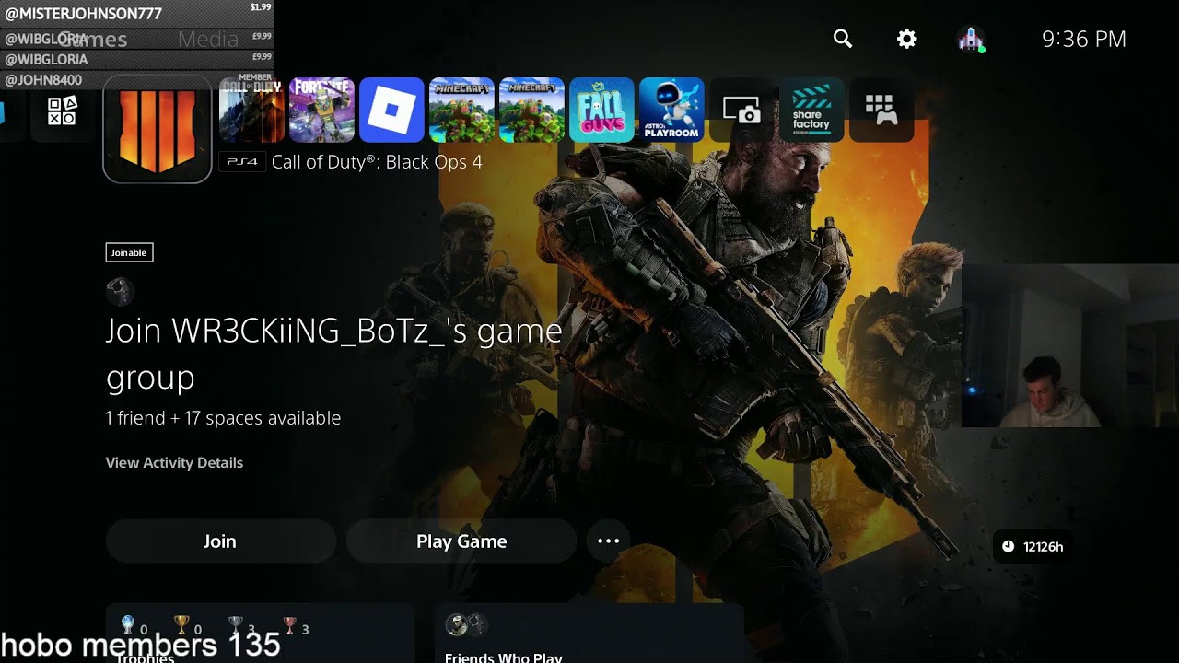
Task: Select the Fortnite game tile
Action: [x=321, y=110]
